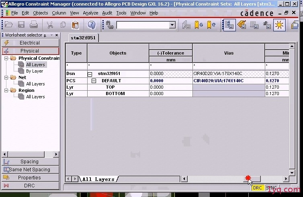The width and height of the screenshot is (303, 197).
Task: Click the DRC status bar indicator
Action: click(x=258, y=188)
